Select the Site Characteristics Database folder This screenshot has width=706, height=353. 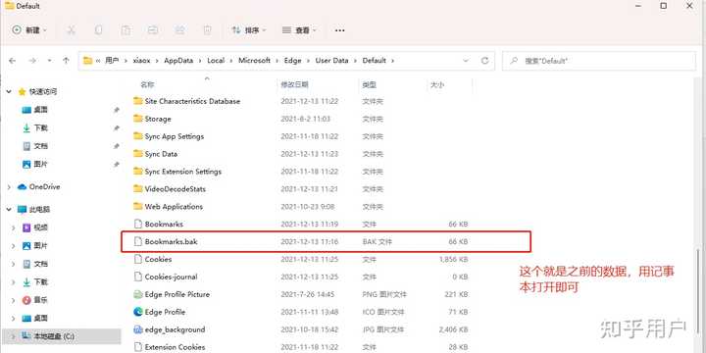tap(192, 101)
